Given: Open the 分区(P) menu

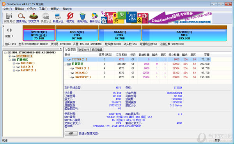Looking at the screenshot, I should tap(31, 9).
